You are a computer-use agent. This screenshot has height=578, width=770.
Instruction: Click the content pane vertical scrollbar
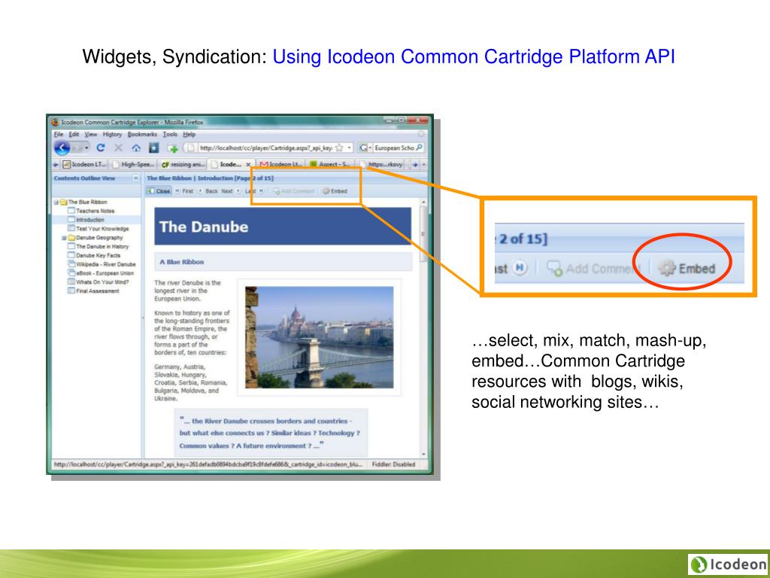(x=424, y=328)
